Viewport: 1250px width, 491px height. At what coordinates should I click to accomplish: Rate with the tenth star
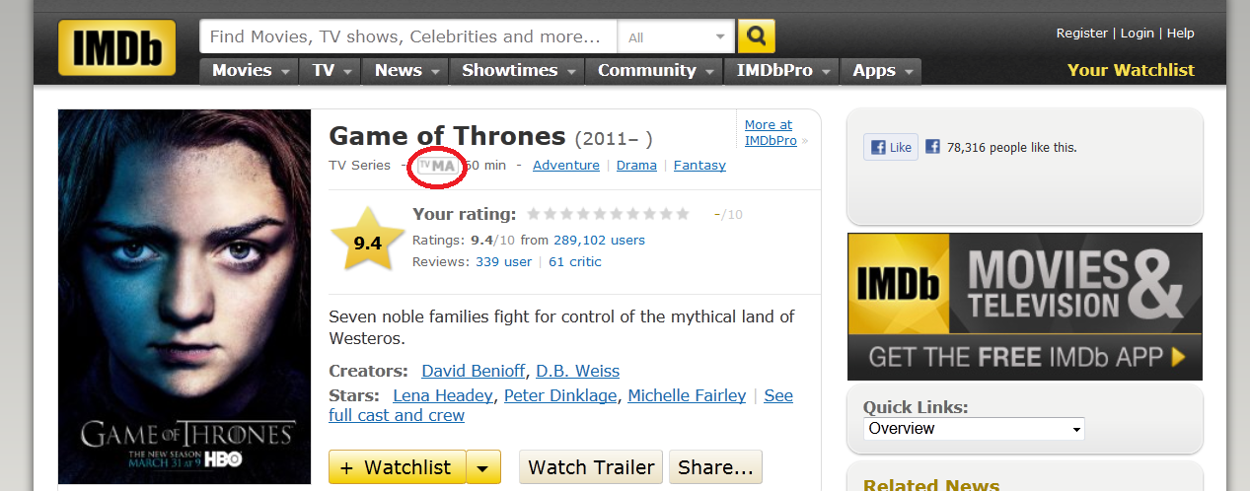coord(682,214)
